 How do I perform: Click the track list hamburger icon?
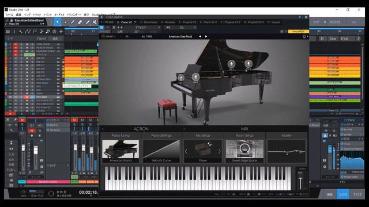(7, 32)
